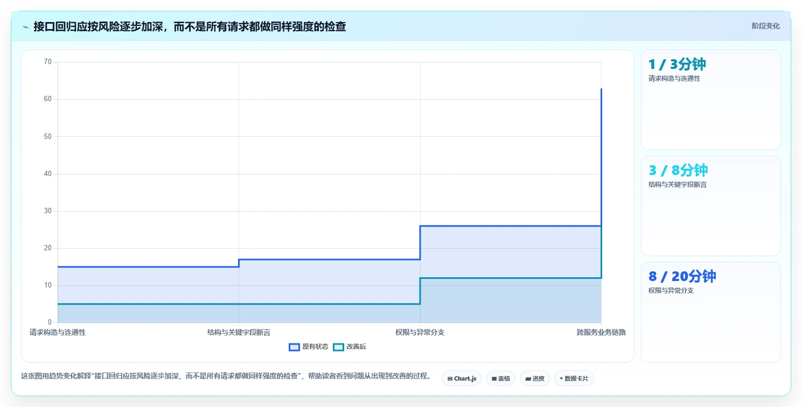Click the 改善后 legend label

tap(356, 347)
